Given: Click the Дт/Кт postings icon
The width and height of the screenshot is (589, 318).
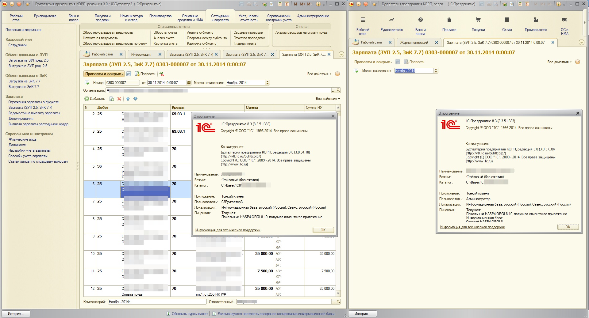Looking at the screenshot, I should point(162,74).
